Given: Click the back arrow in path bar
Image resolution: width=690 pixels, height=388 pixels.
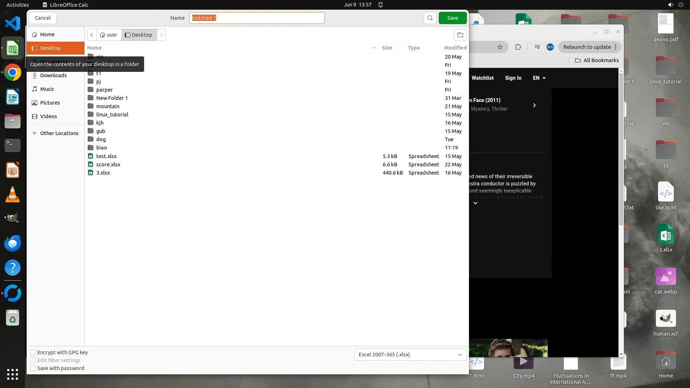Looking at the screenshot, I should (x=92, y=35).
